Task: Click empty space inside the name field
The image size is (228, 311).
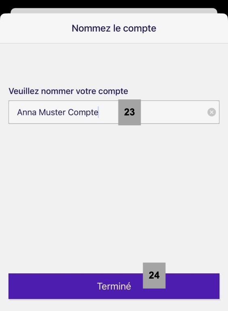Action: (x=174, y=112)
